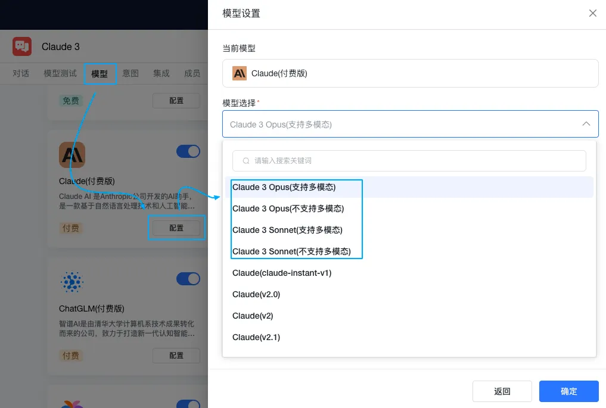The width and height of the screenshot is (606, 408).
Task: Click the 模型设置 panel title
Action: 241,14
